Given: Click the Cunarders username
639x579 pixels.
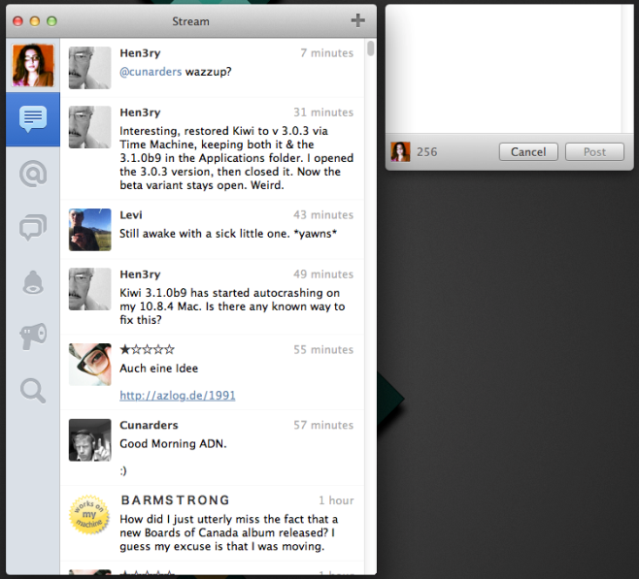Looking at the screenshot, I should [149, 425].
